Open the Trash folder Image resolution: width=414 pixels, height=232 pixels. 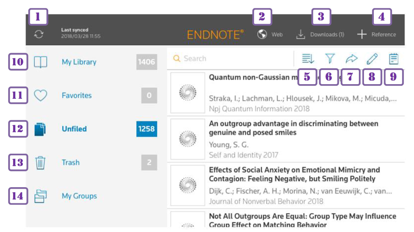tap(71, 162)
